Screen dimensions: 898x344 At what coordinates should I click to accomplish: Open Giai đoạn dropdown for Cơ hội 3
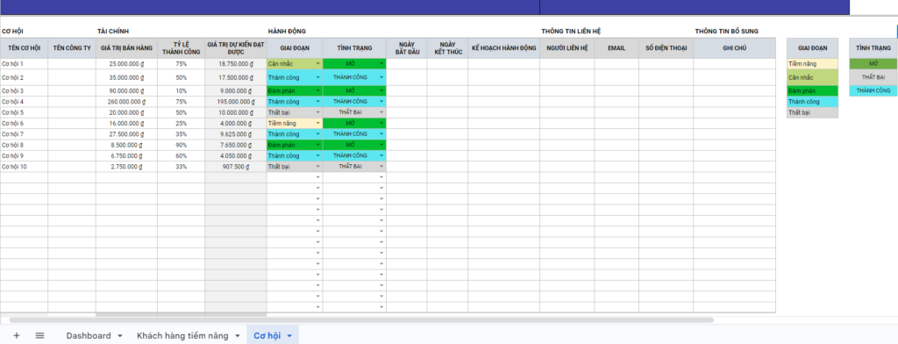(x=318, y=90)
